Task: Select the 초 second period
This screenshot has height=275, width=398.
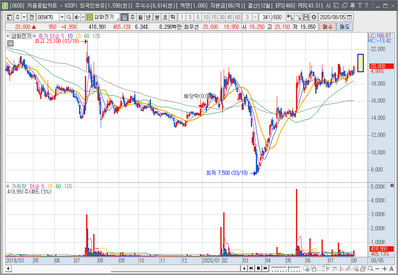Action: click(x=165, y=17)
